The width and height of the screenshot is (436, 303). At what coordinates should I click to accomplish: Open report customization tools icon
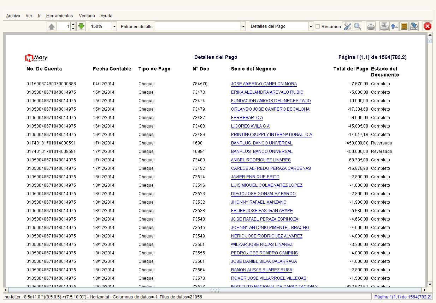[348, 26]
